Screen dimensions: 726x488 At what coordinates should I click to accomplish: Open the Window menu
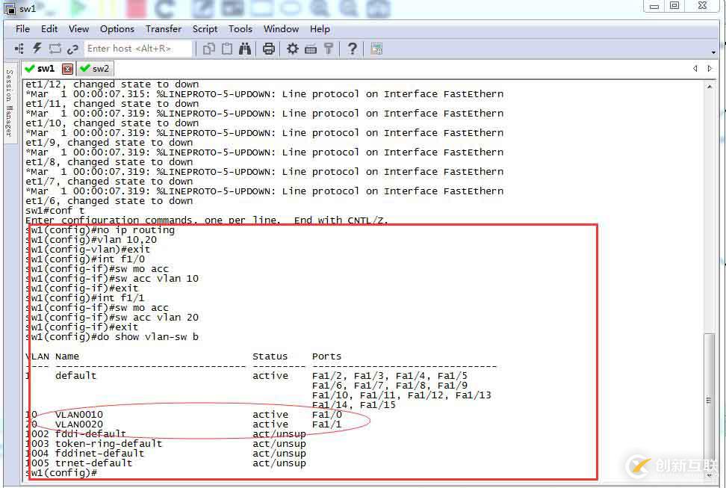pos(281,28)
